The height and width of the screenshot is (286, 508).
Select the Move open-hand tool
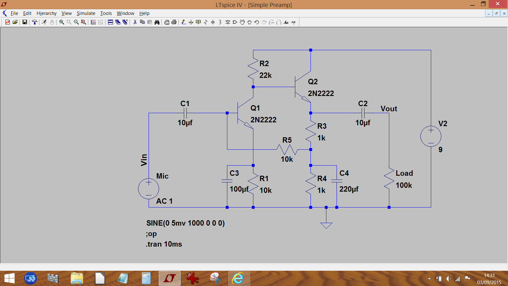pos(242,22)
